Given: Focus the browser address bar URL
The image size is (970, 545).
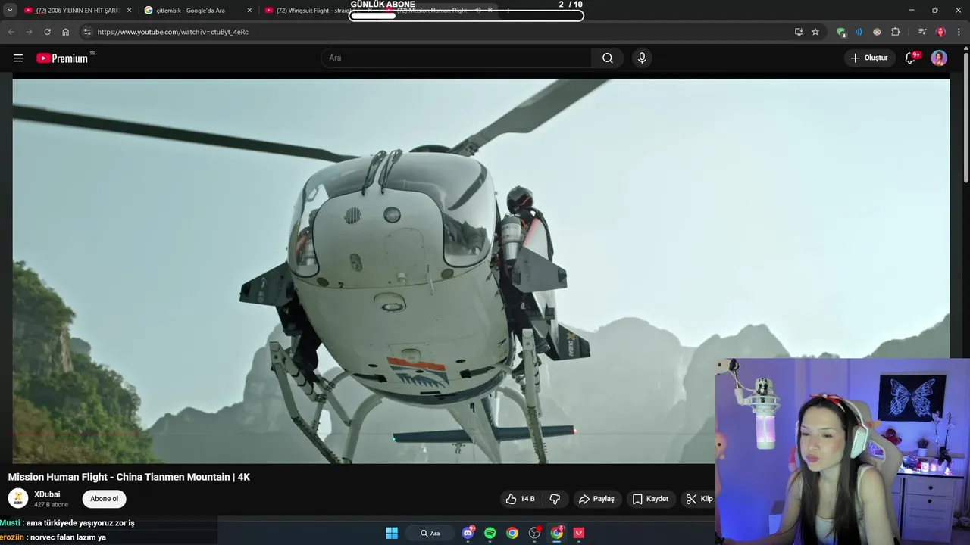Looking at the screenshot, I should point(173,32).
